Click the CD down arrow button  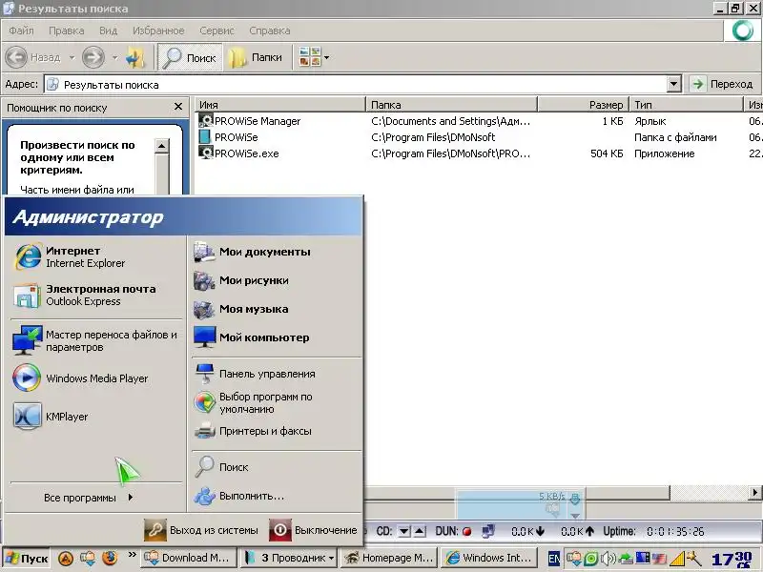coord(403,531)
